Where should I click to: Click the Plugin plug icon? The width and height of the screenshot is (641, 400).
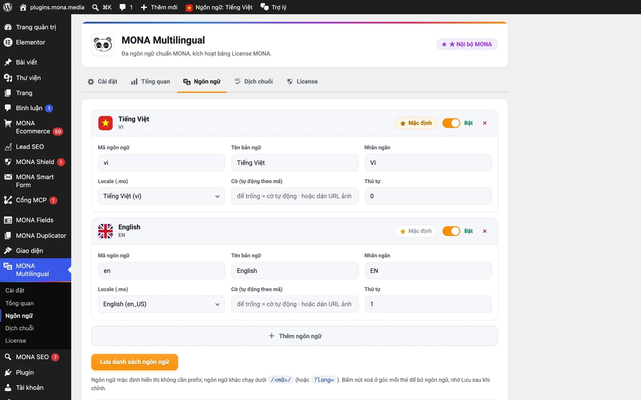click(8, 372)
